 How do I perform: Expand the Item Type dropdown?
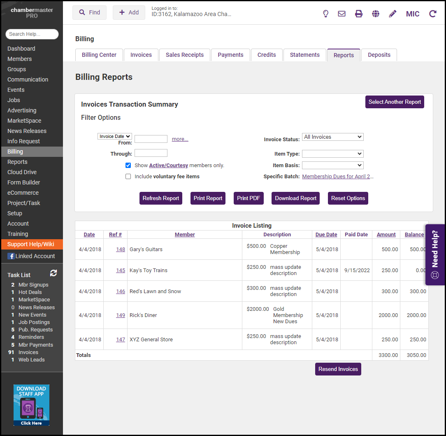(332, 154)
